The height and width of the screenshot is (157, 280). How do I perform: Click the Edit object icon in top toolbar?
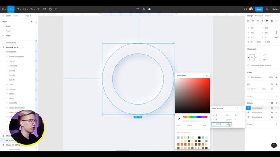tap(138, 9)
